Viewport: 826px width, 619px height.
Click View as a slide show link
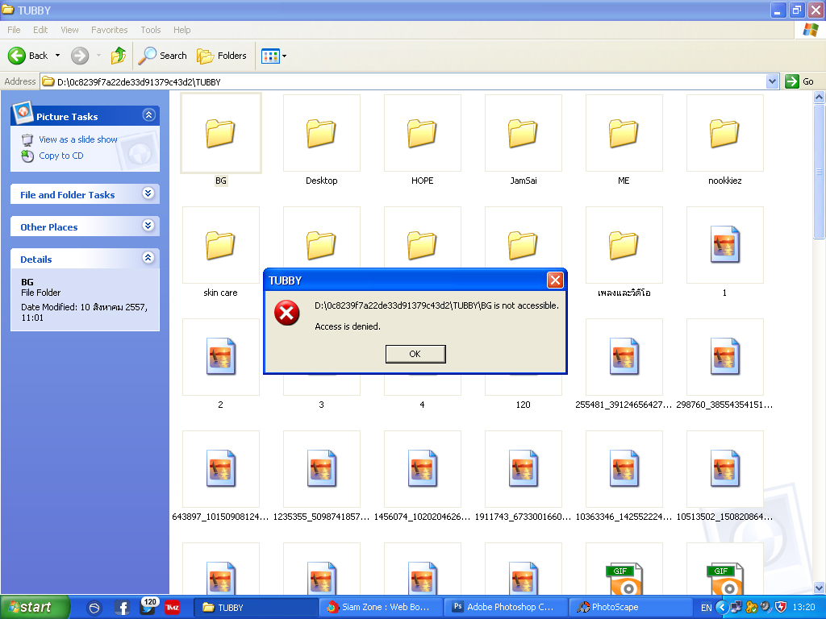coord(78,139)
